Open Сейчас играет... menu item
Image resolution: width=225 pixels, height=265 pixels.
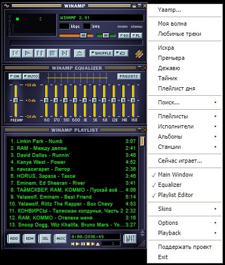click(185, 161)
